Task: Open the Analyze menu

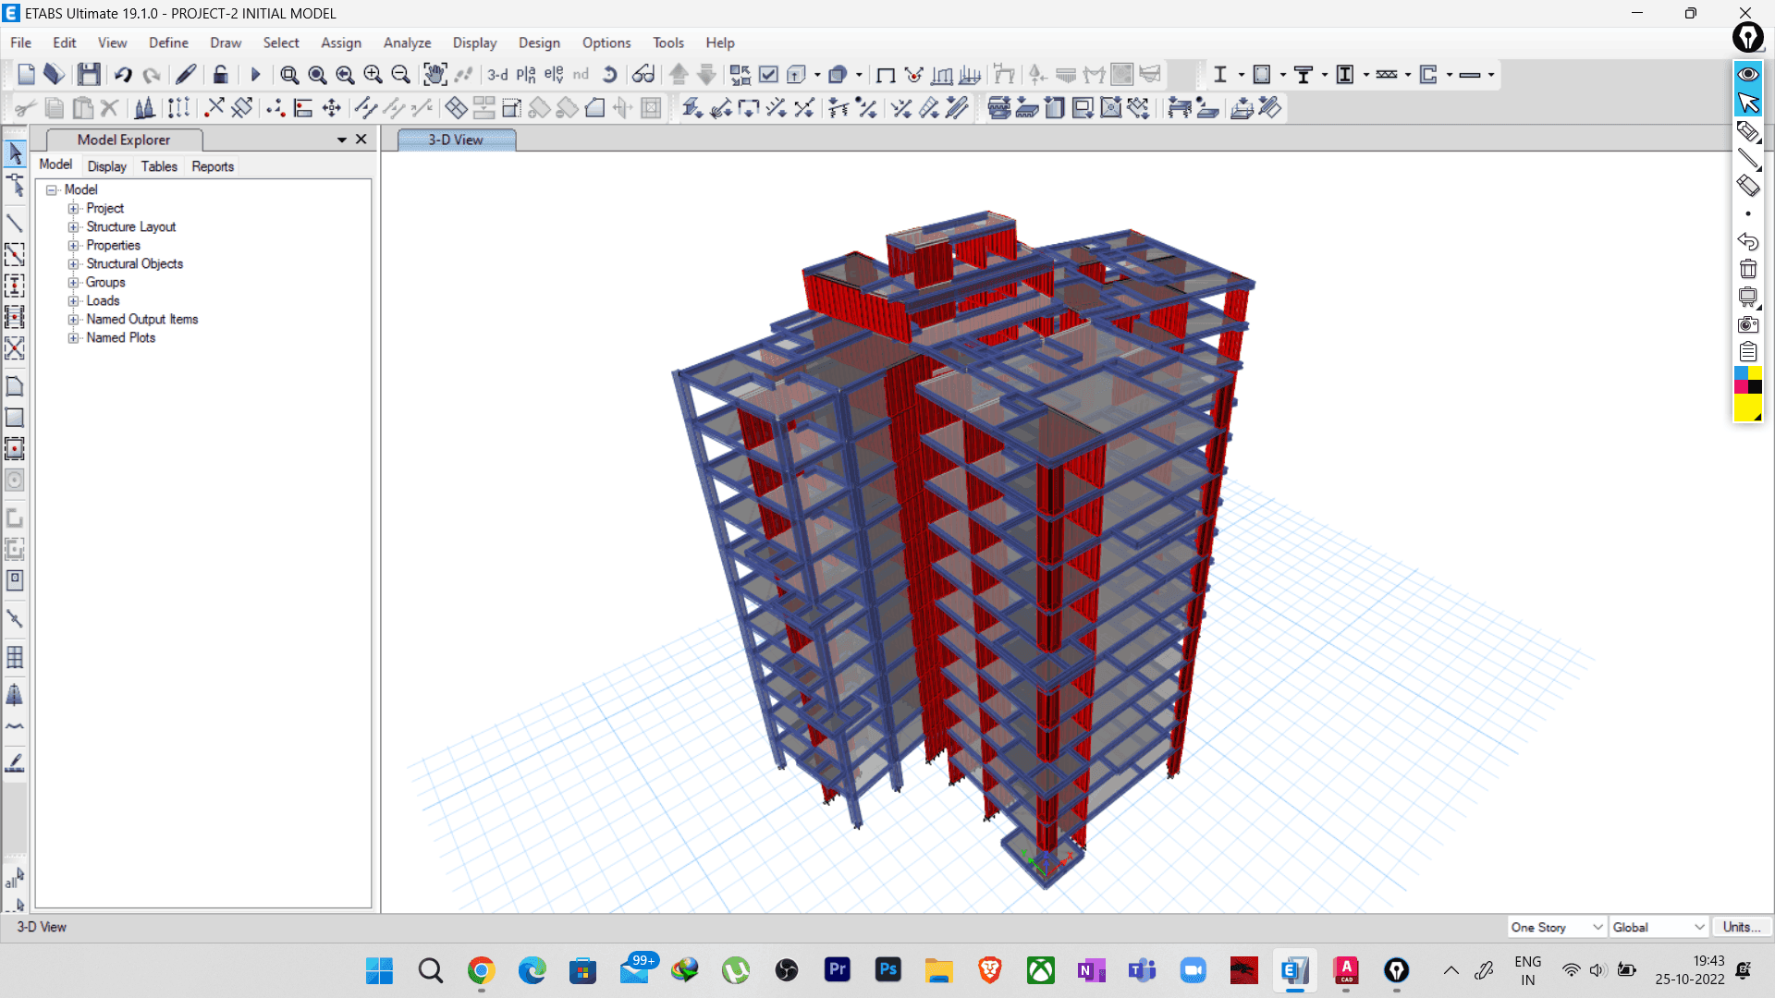Action: [407, 43]
